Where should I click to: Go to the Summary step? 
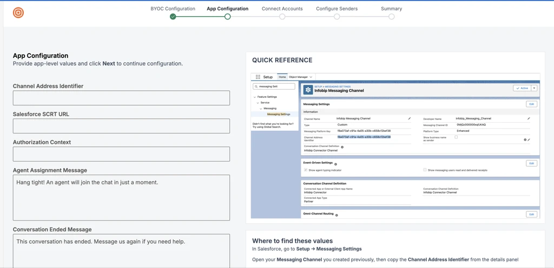tap(392, 9)
